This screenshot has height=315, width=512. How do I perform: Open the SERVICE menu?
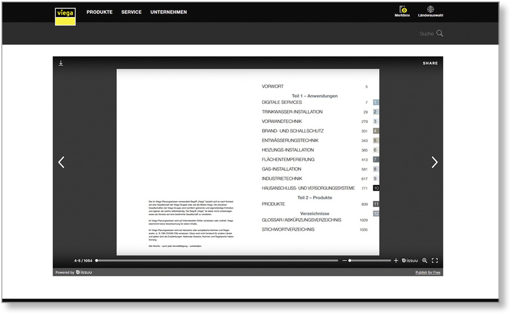point(132,12)
